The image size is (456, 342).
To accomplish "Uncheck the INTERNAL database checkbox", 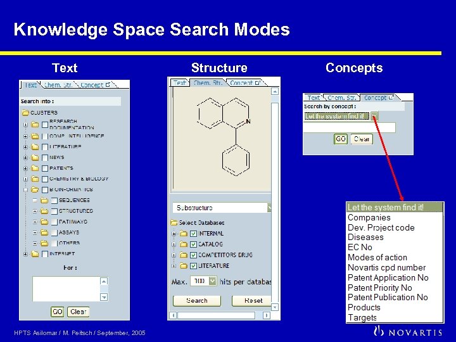I will click(x=193, y=234).
